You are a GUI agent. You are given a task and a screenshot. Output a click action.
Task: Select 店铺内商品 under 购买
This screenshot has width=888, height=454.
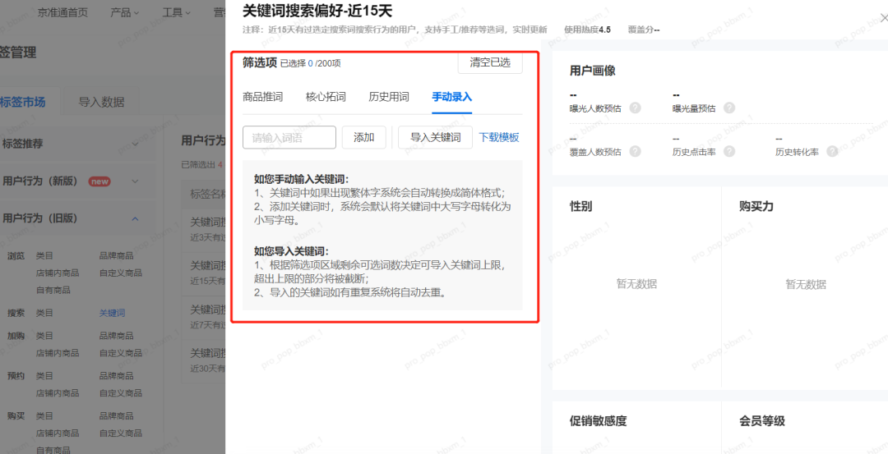(58, 433)
